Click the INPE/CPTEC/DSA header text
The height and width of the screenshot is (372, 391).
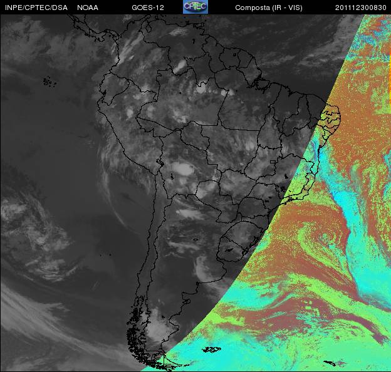tap(36, 8)
